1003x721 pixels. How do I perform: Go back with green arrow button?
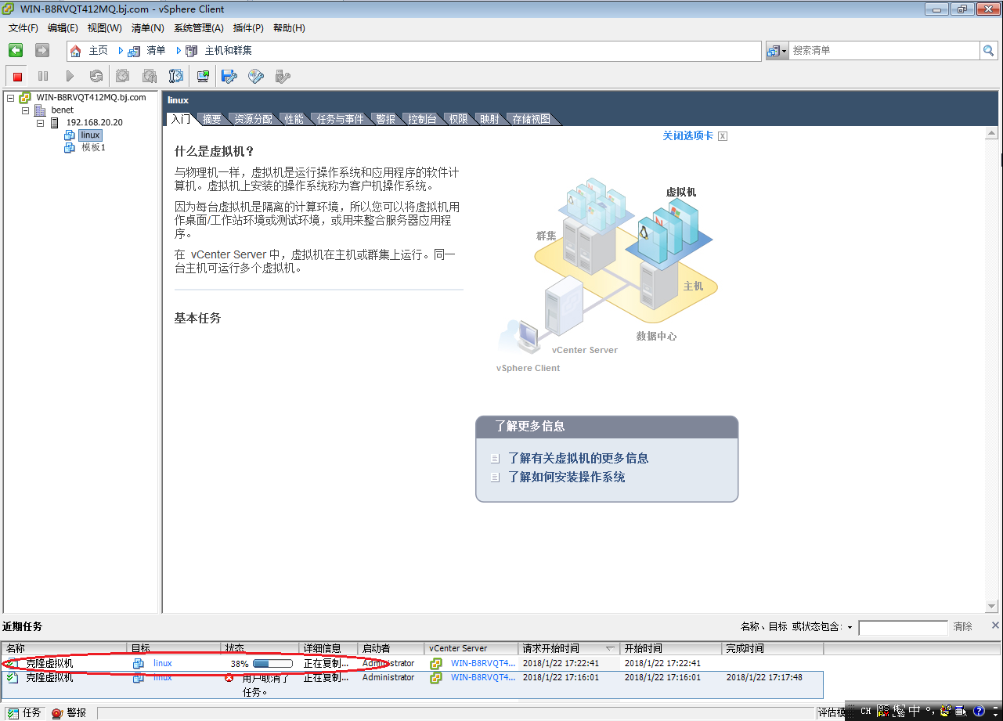click(16, 50)
